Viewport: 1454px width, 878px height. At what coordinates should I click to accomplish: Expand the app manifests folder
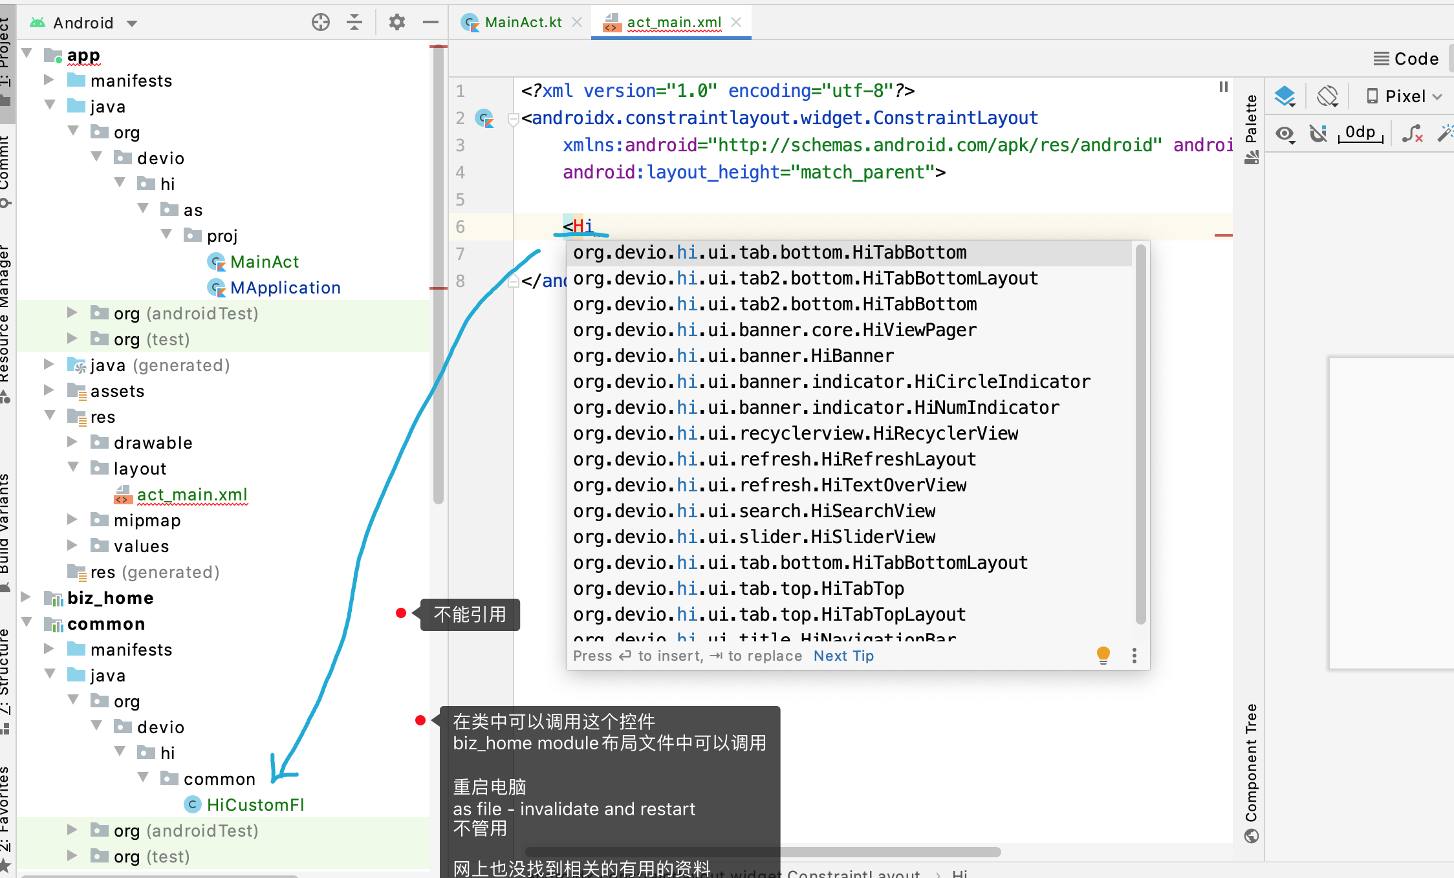(x=49, y=80)
